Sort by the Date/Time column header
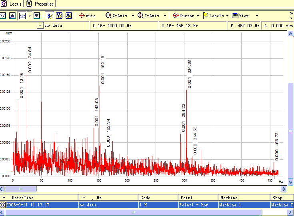Viewport: 294px width, 216px height. tap(39, 198)
